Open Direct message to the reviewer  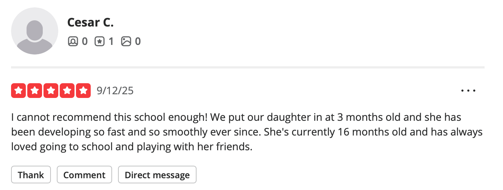click(157, 175)
